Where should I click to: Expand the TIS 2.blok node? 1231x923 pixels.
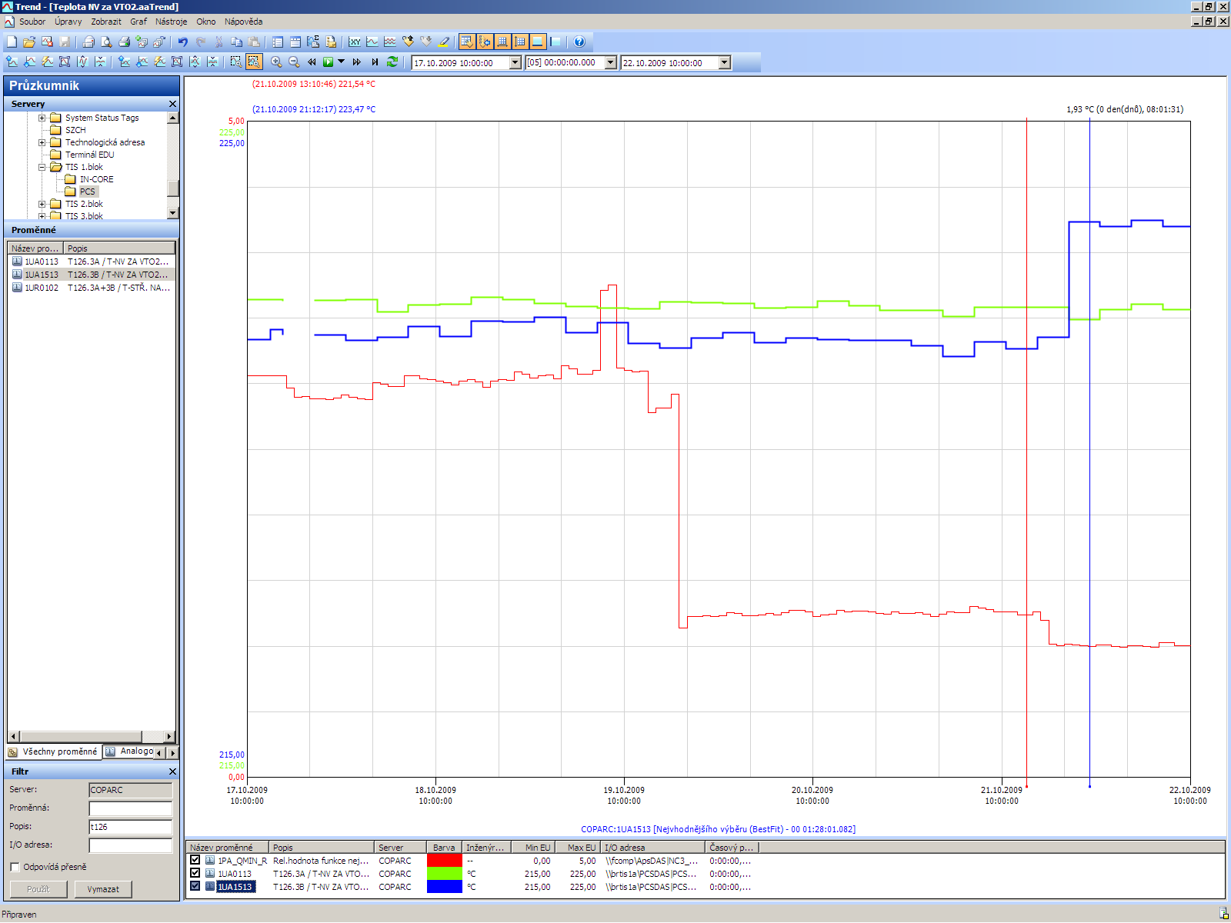click(42, 204)
